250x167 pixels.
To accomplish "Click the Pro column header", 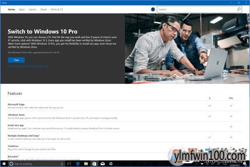I will tap(231, 98).
